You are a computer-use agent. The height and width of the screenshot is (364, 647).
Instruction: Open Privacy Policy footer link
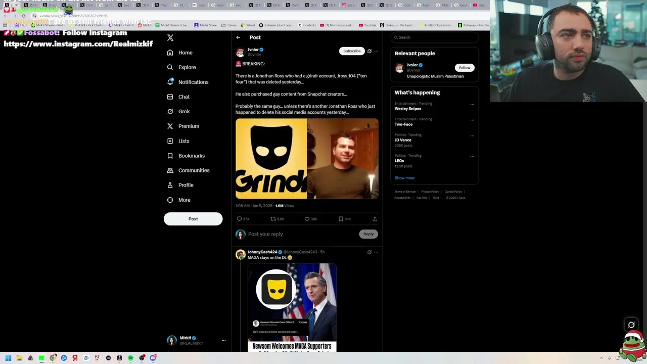[x=430, y=192]
